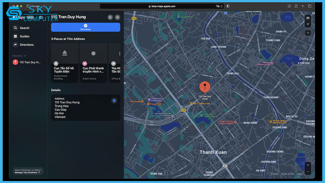The height and width of the screenshot is (183, 325).
Task: Click the translate page icon in address bar
Action: tap(217, 6)
